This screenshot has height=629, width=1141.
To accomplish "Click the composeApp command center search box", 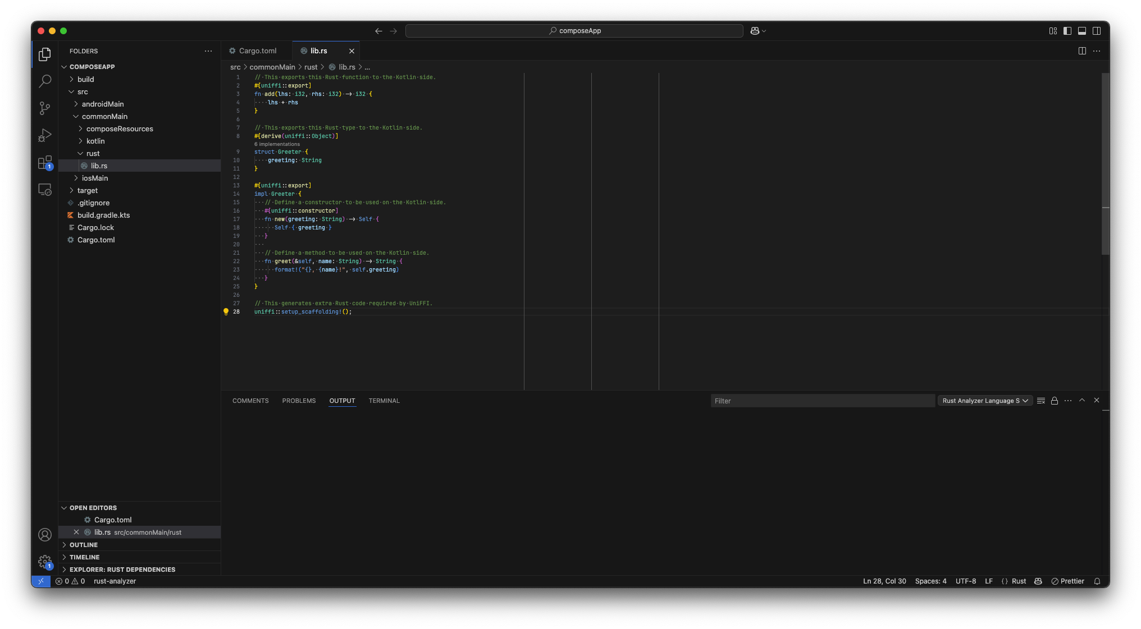I will pos(574,31).
